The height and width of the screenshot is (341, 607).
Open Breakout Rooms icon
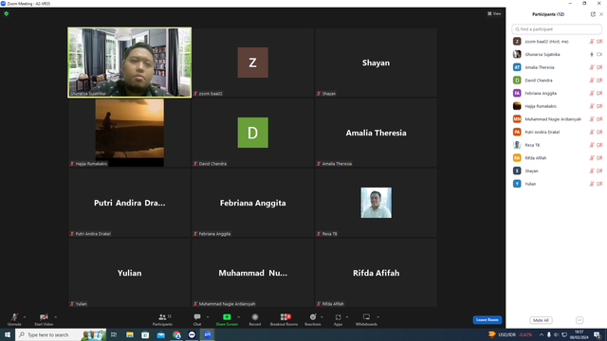pos(285,317)
